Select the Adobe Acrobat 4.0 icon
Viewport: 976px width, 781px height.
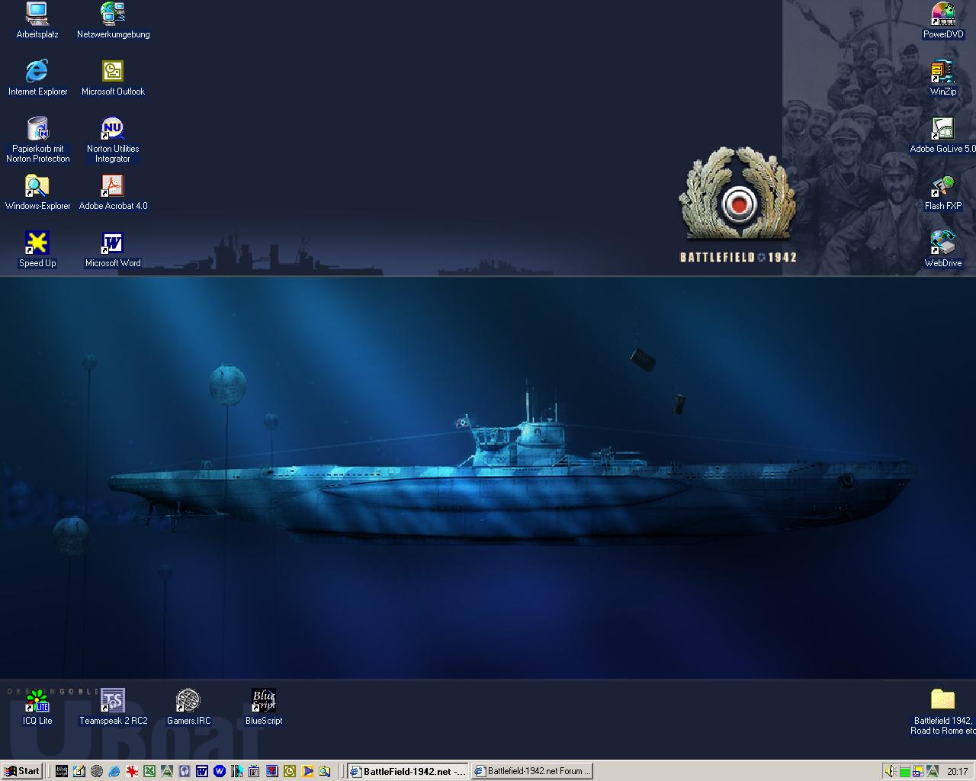(x=113, y=192)
